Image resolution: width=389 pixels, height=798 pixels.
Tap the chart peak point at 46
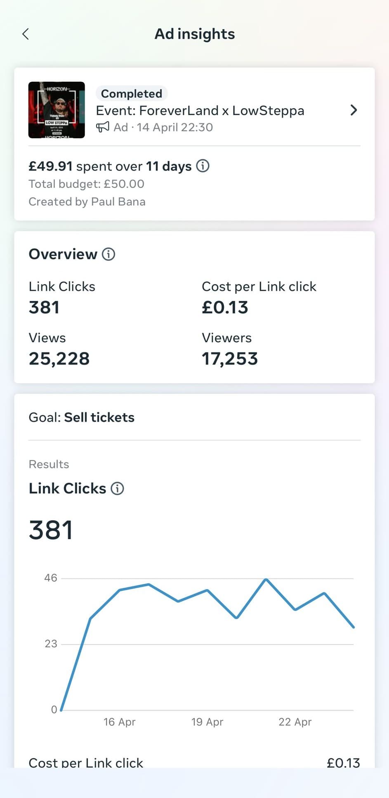point(266,579)
